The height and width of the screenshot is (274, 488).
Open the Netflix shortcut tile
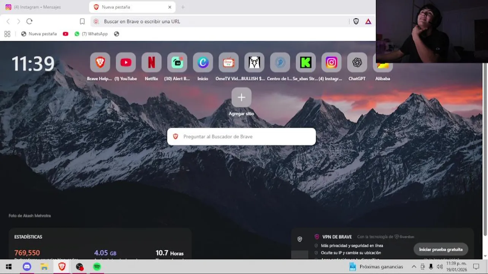(x=151, y=62)
